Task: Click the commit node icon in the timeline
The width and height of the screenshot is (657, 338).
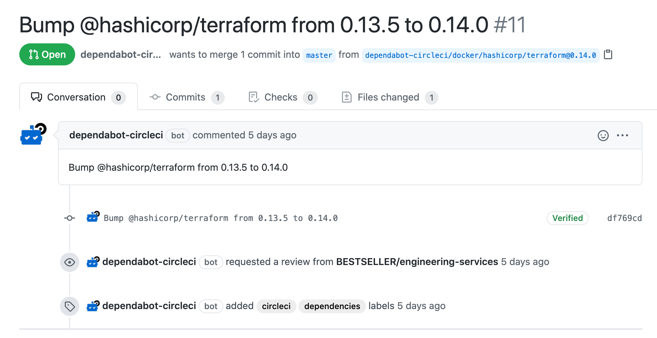Action: (x=70, y=218)
